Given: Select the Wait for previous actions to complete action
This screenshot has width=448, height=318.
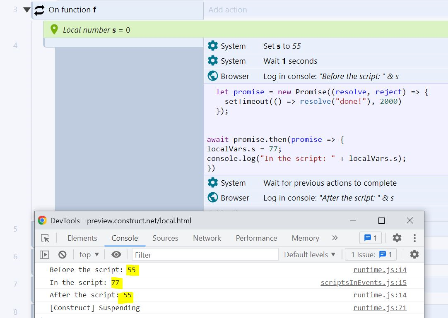Looking at the screenshot, I should 326,182.
